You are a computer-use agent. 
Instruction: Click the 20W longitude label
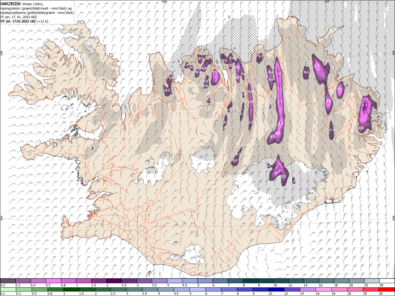point(164,2)
